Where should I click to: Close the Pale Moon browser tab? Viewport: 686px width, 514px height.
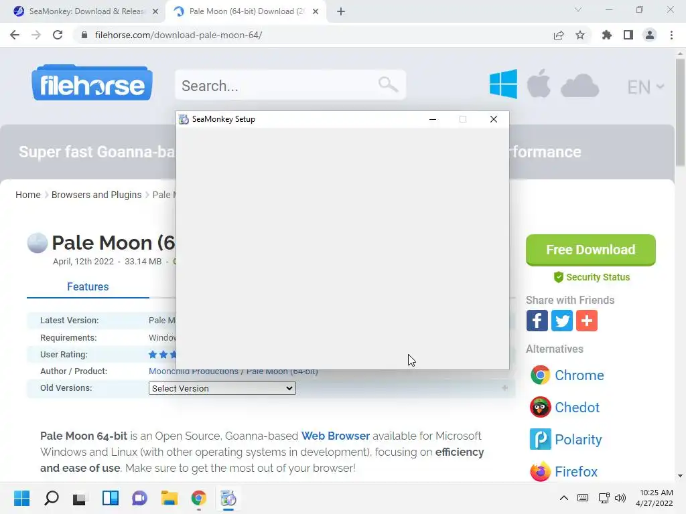316,11
